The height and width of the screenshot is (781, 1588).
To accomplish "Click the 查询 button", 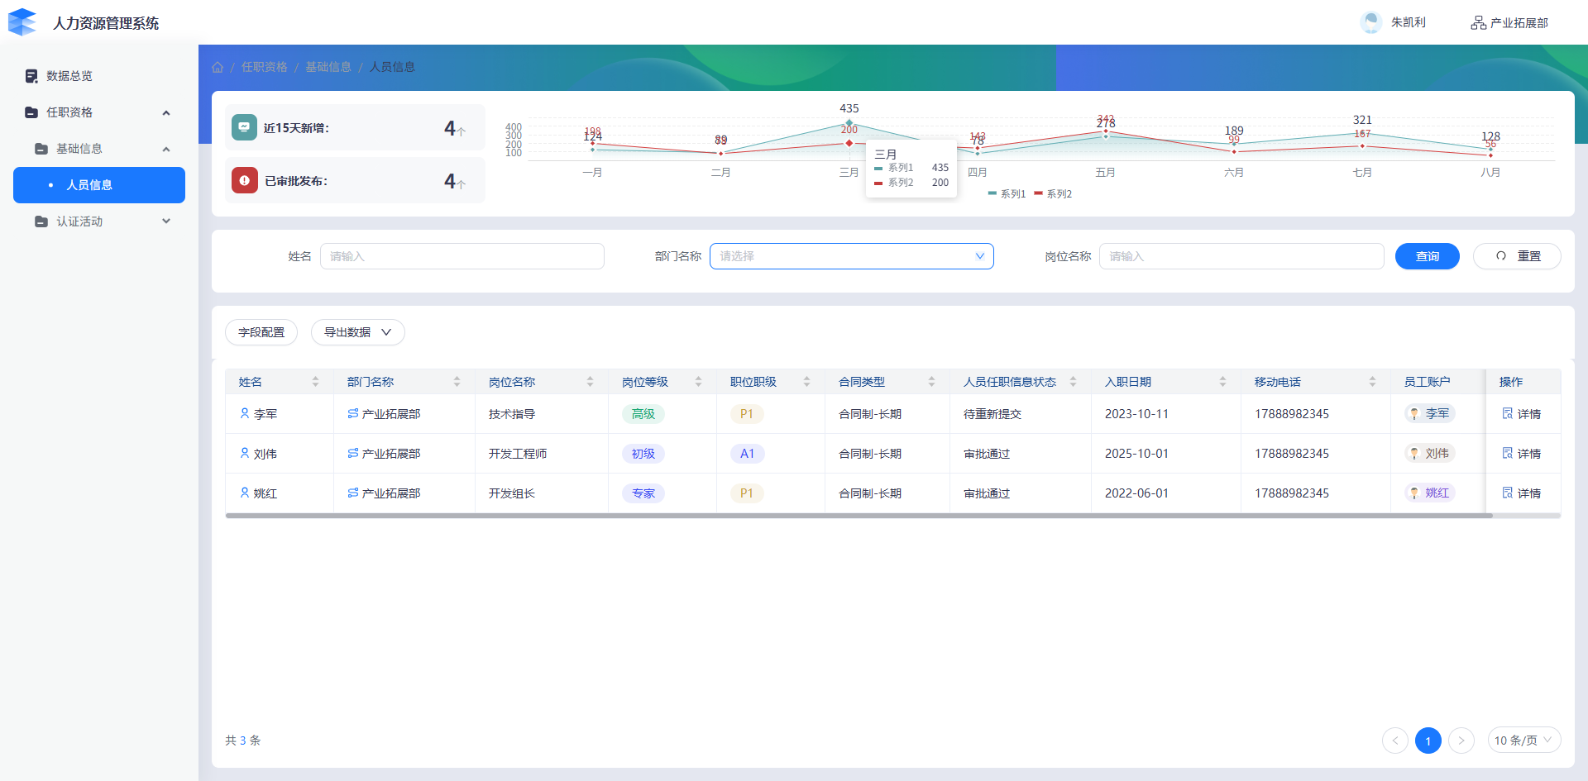I will 1427,256.
